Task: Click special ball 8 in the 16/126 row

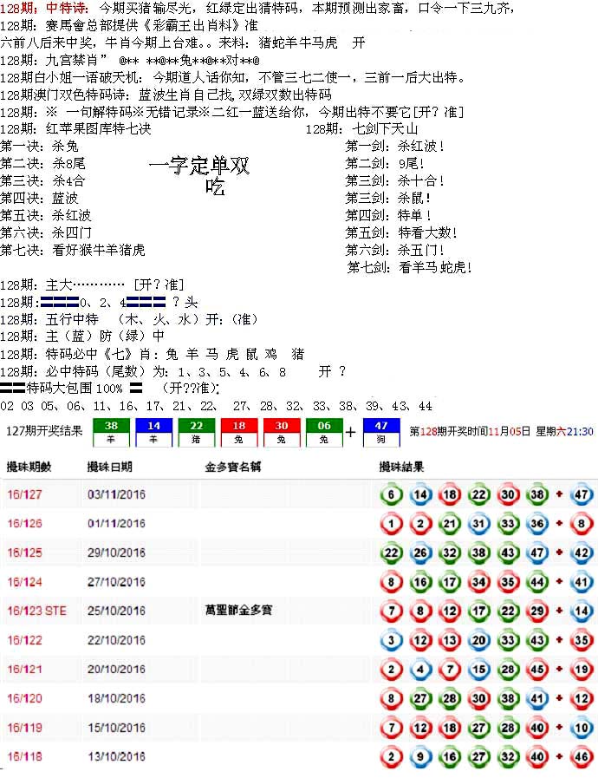Action: [582, 524]
